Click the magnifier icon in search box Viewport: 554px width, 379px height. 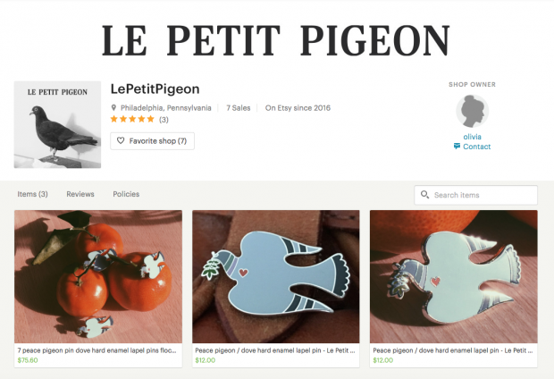424,195
